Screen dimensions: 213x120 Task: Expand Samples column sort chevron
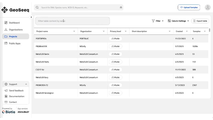pyautogui.click(x=205, y=31)
